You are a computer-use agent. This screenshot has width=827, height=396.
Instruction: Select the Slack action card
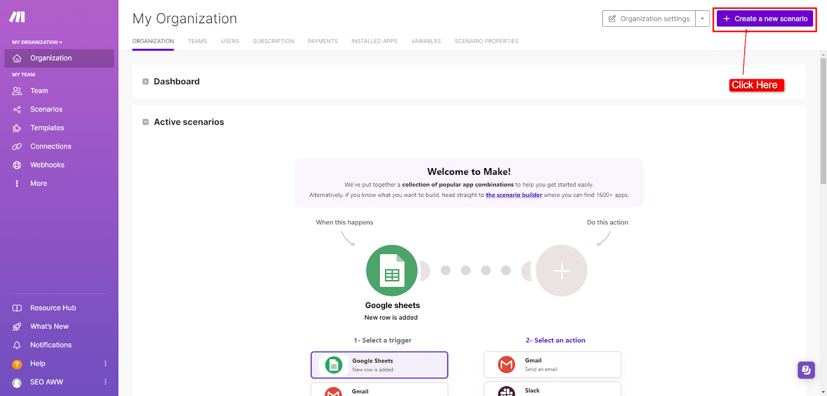pos(553,389)
